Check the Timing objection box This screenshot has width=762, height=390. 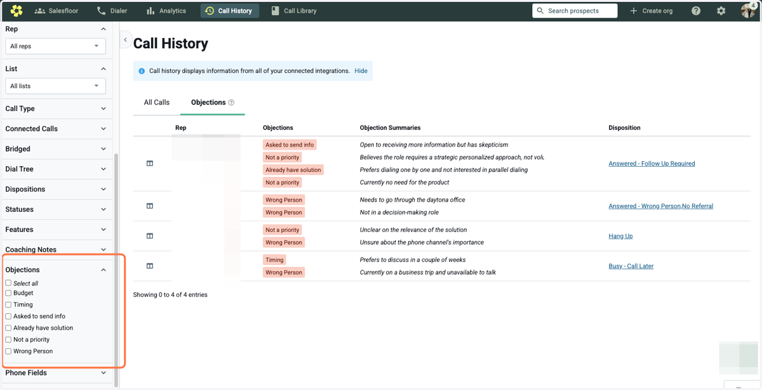click(8, 304)
